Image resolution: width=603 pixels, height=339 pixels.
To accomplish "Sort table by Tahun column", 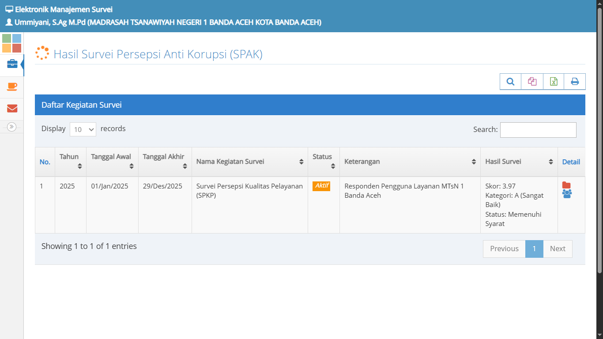I will tap(70, 162).
